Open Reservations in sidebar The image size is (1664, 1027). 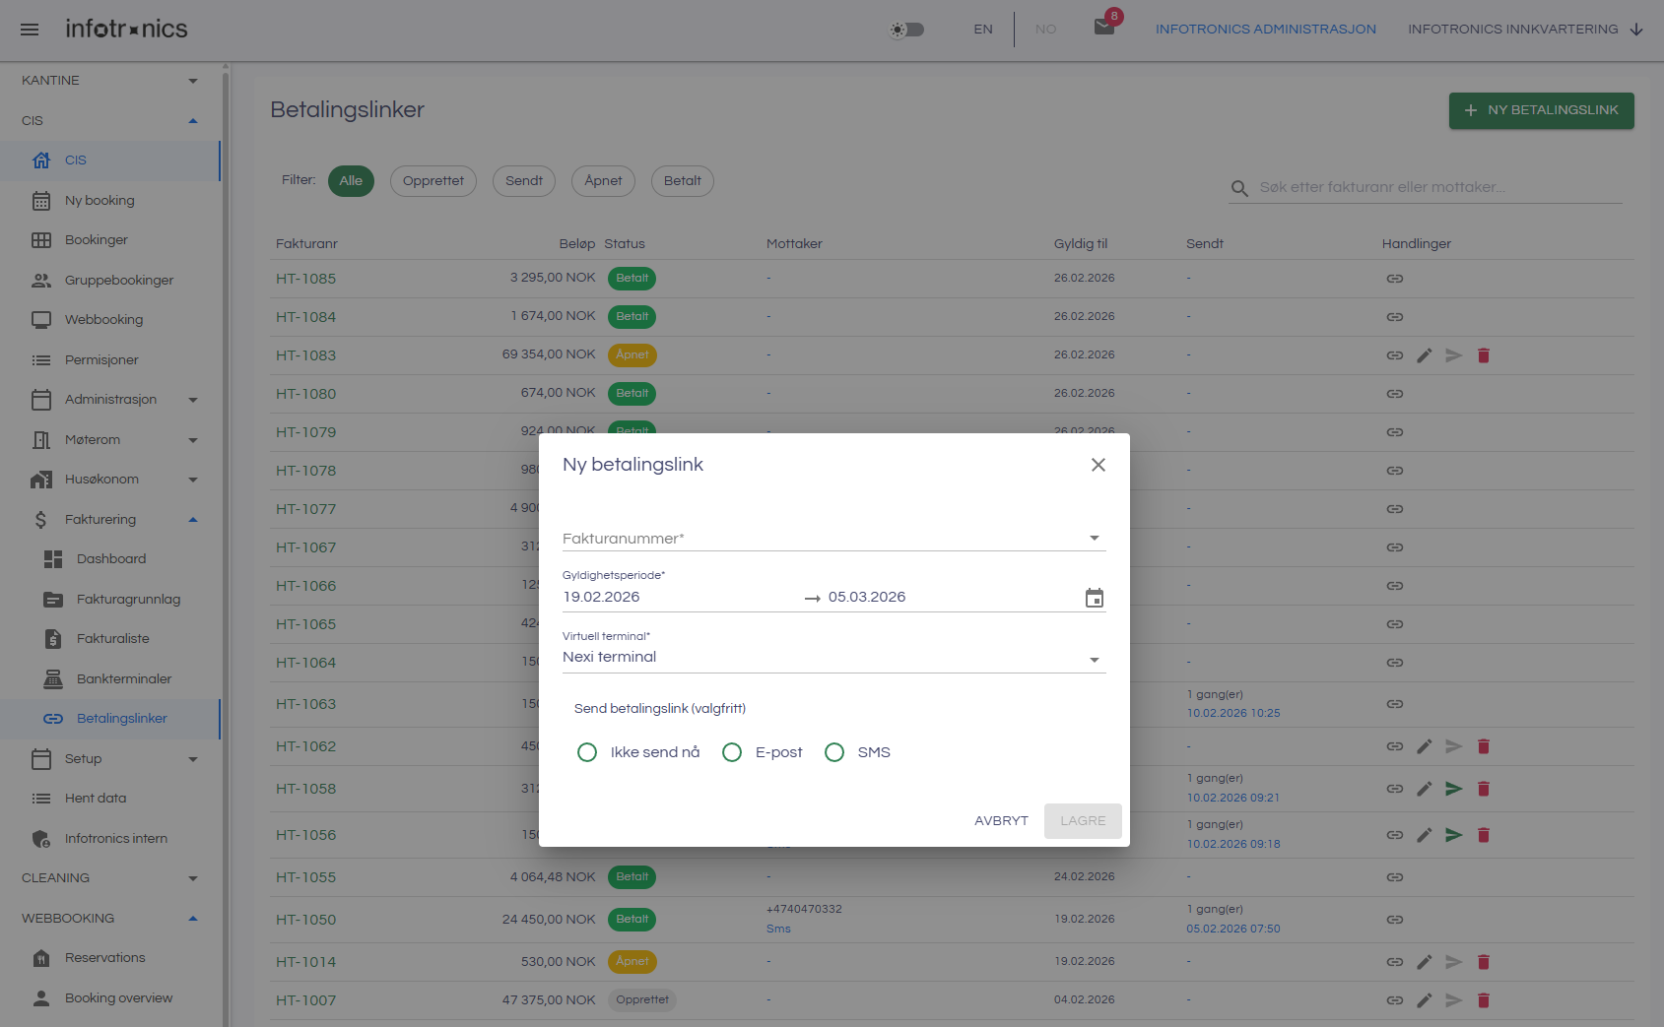point(109,958)
